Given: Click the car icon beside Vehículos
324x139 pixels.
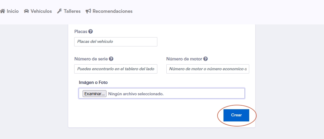Looking at the screenshot, I should pos(27,11).
